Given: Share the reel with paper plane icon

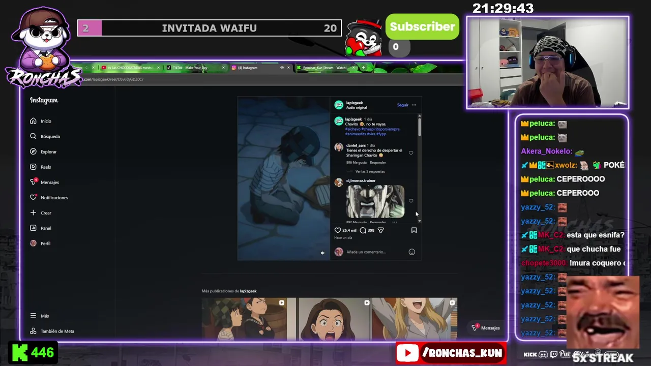Looking at the screenshot, I should 380,230.
